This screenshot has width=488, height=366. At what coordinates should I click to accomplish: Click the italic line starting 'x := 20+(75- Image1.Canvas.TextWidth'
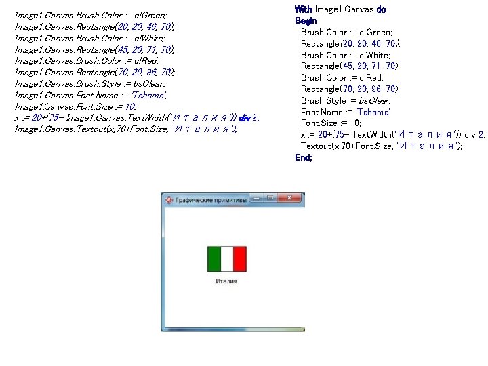coord(137,118)
